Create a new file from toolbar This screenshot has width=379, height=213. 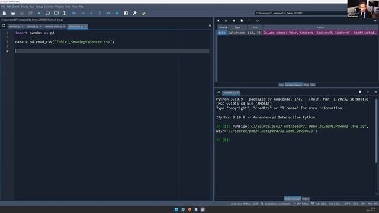[4, 13]
